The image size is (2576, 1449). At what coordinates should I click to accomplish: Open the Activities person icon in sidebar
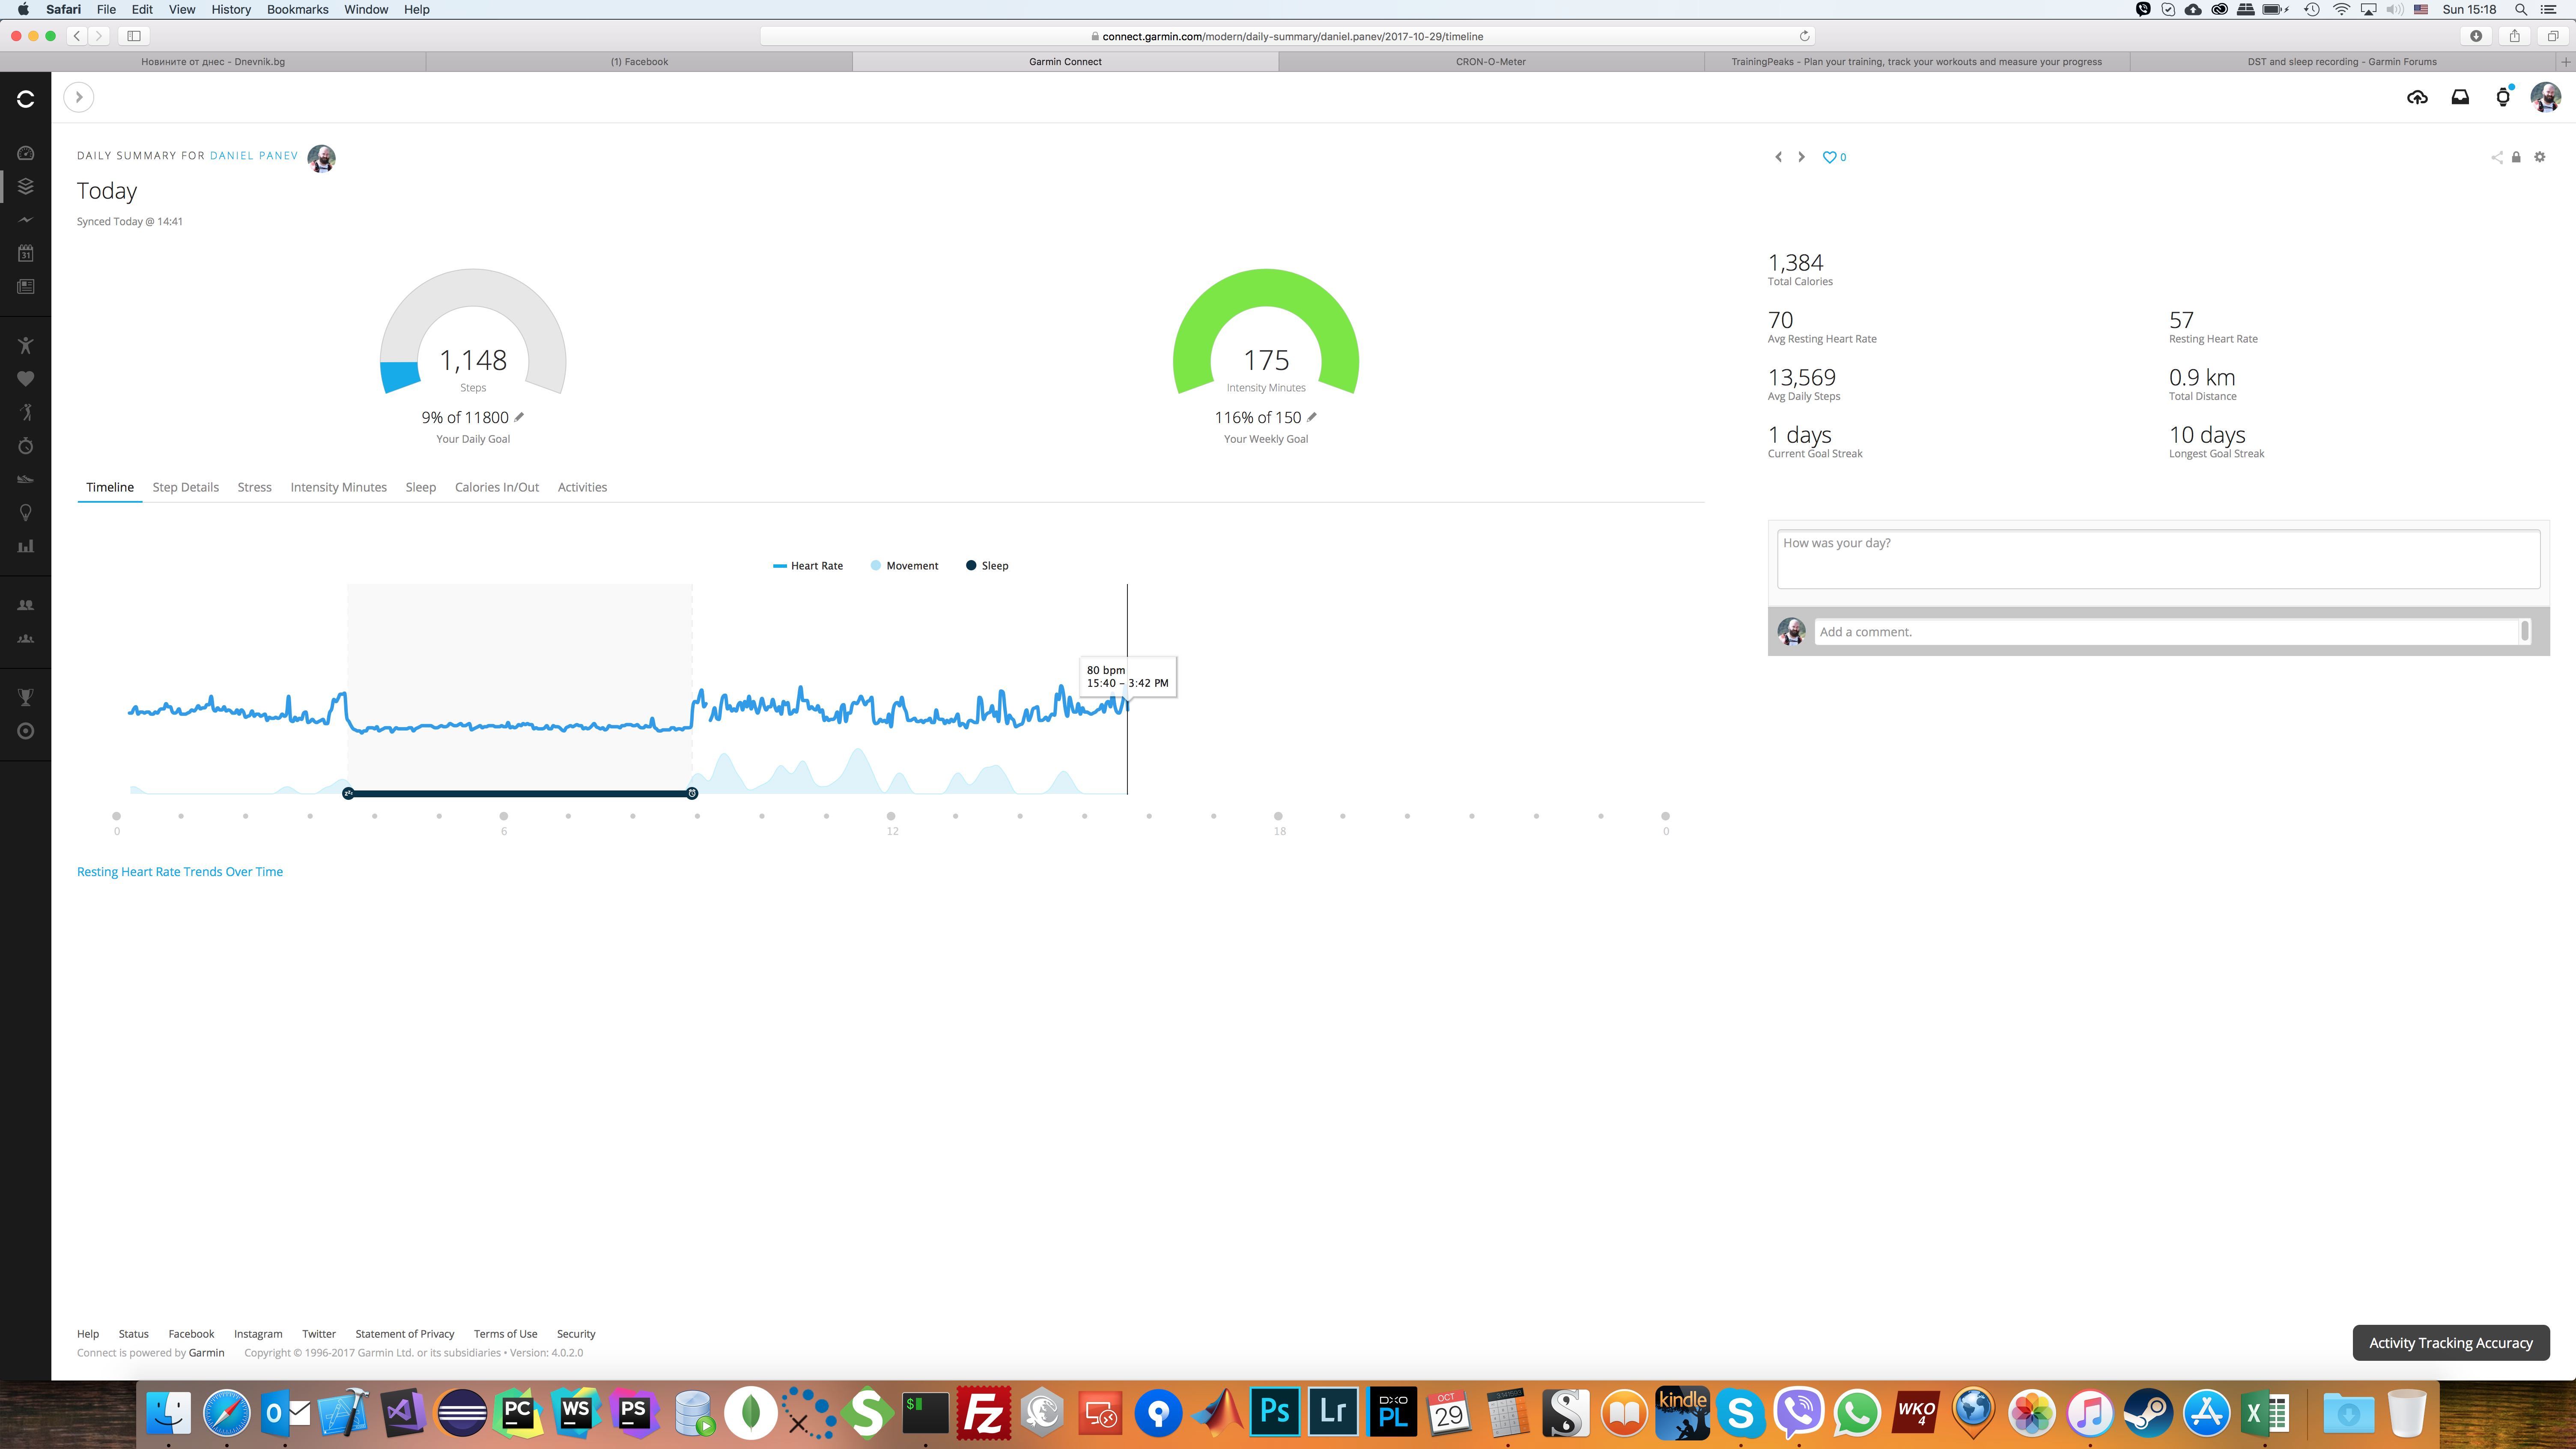[x=26, y=345]
